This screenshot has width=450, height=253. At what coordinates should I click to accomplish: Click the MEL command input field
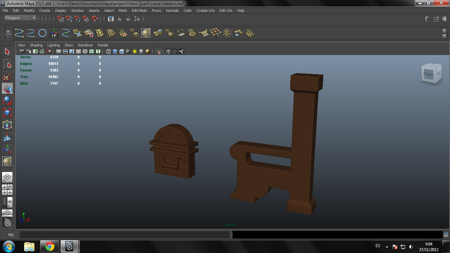[x=125, y=235]
